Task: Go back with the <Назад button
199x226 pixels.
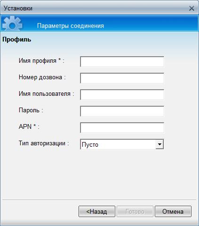Action: click(x=97, y=211)
